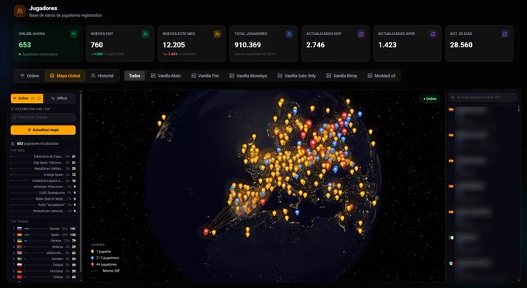Screen dimensions: 527x288
Task: Click the wifi icon on Online Ahora card
Action: [x=74, y=34]
